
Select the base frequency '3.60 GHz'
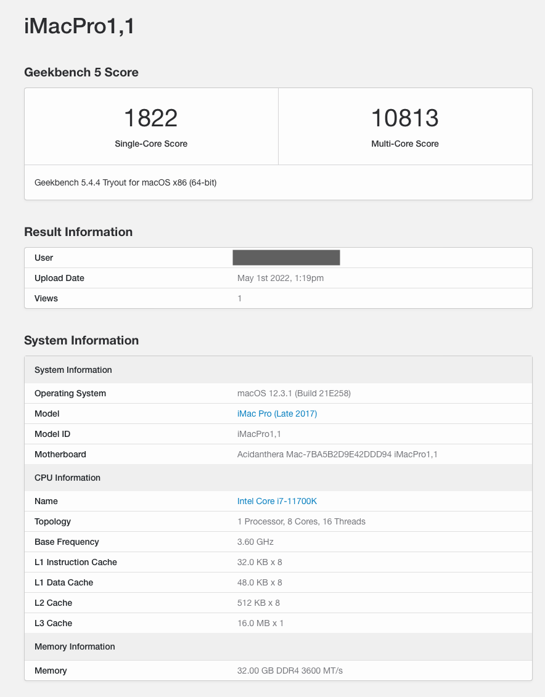tap(255, 542)
